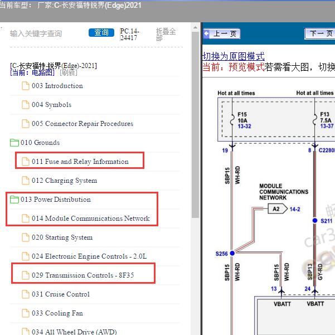Viewport: 335px width, 335px height.
Task: Click the 刷新 refresh link
Action: (x=69, y=72)
